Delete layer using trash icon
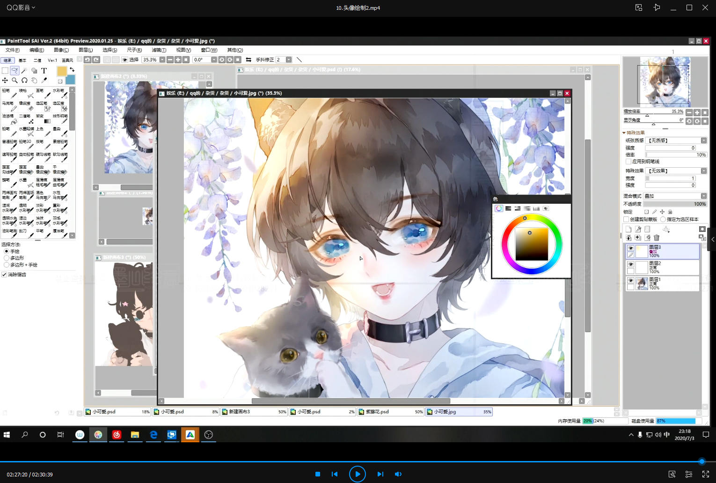 (x=657, y=238)
